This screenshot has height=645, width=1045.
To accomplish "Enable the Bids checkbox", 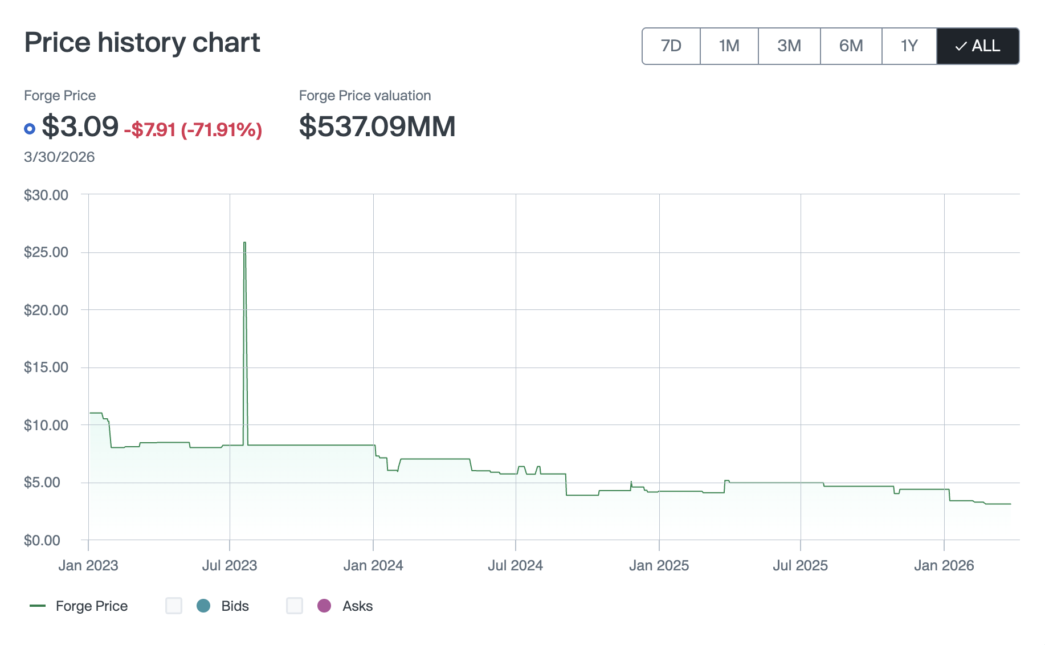I will pos(174,606).
